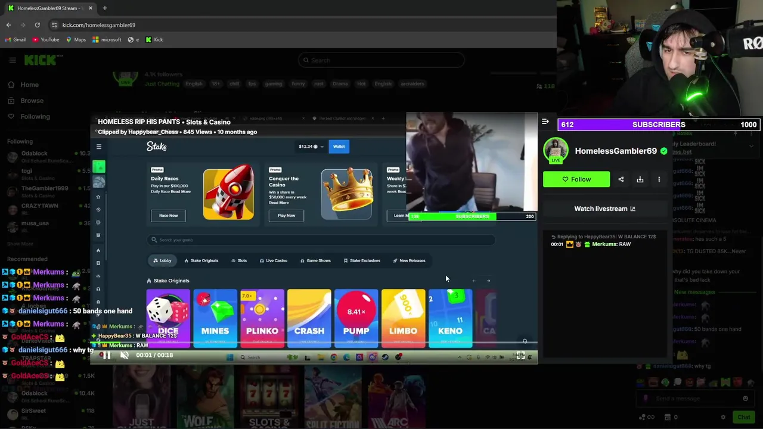763x429 pixels.
Task: Click Watch livestream link
Action: point(604,209)
